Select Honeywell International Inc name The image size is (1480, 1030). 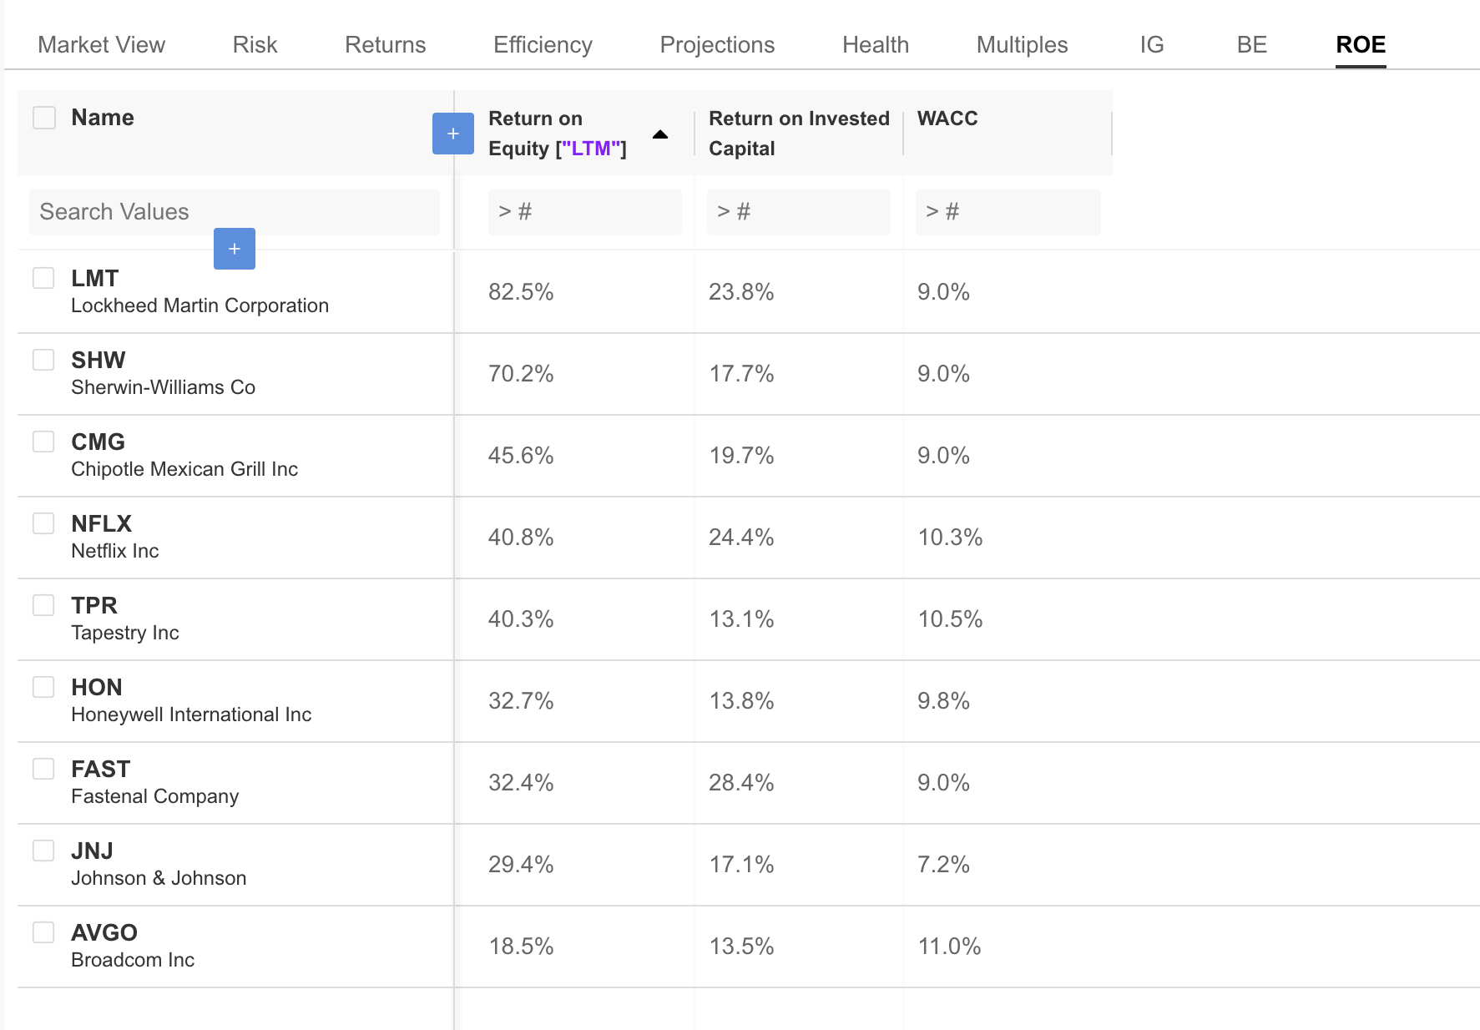191,714
